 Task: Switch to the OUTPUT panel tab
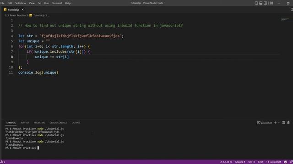pyautogui.click(x=76, y=123)
